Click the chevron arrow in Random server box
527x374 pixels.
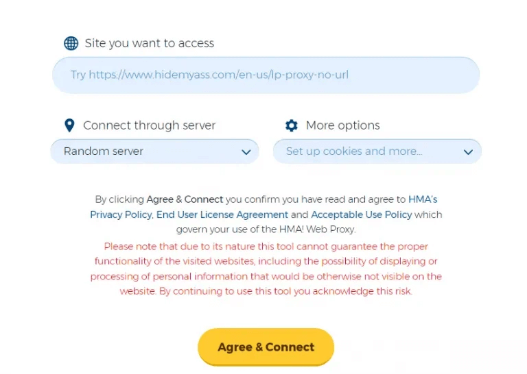tap(246, 152)
